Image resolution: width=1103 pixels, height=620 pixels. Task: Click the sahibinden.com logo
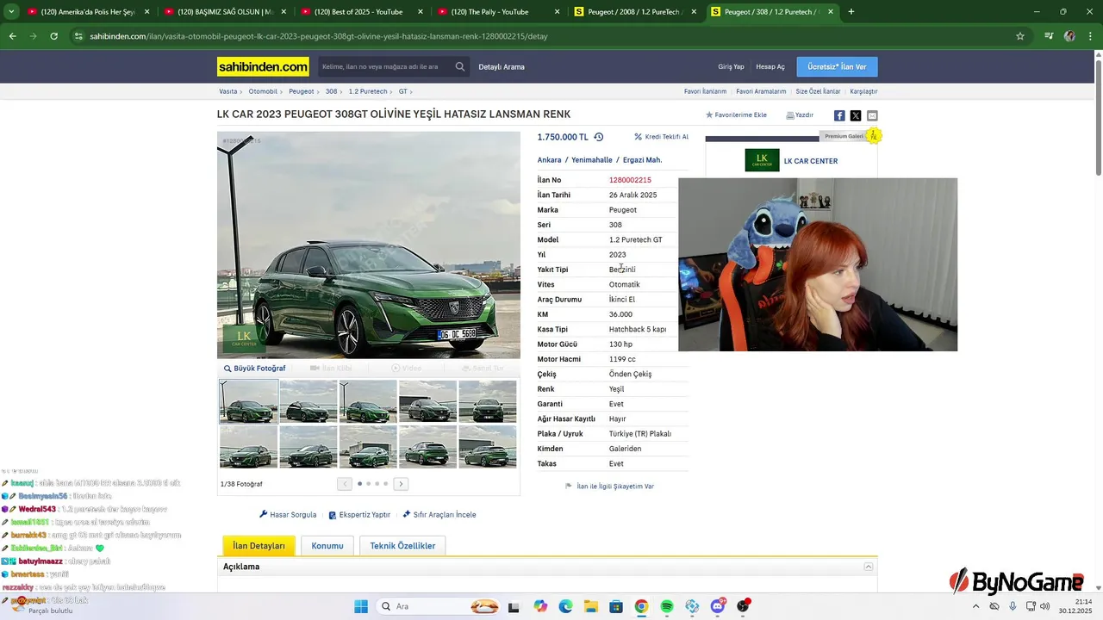(x=263, y=66)
